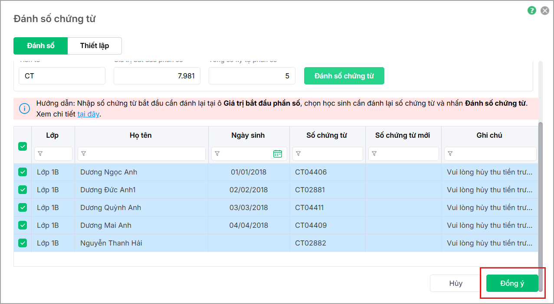Click birth date 04/04/2018

(x=249, y=225)
